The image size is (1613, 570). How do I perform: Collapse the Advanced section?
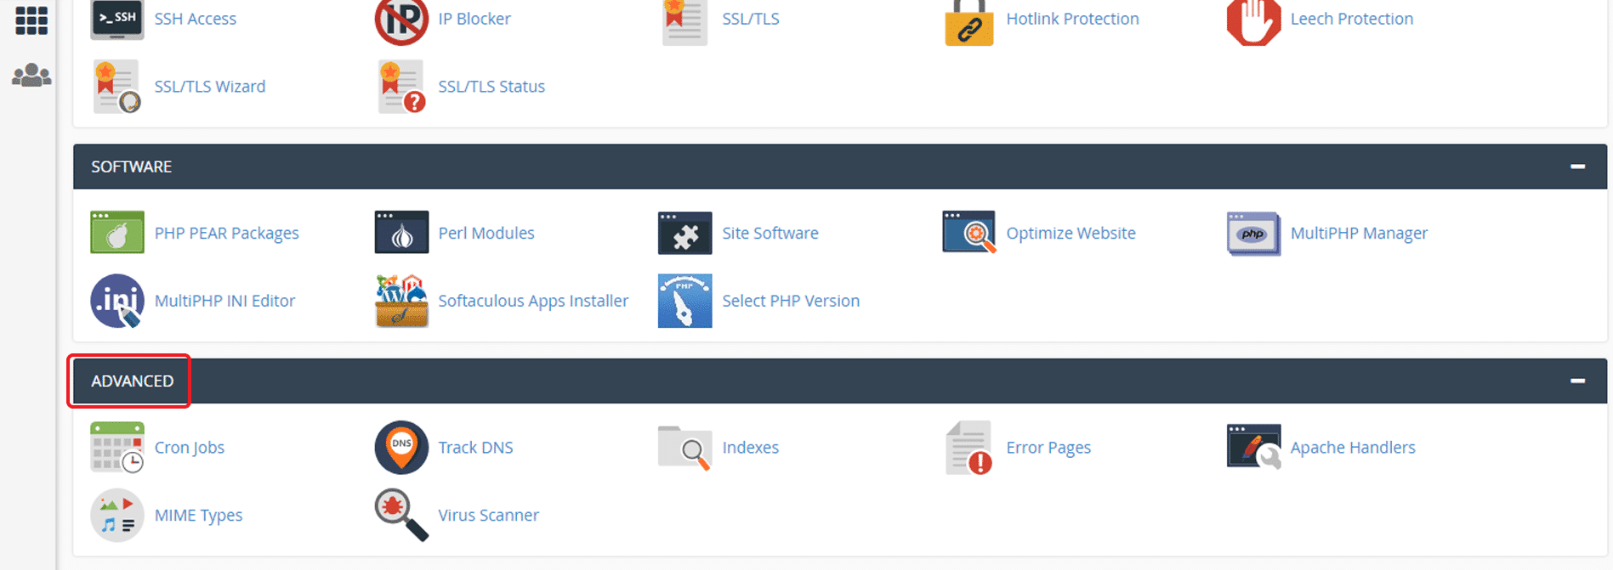(x=1577, y=381)
